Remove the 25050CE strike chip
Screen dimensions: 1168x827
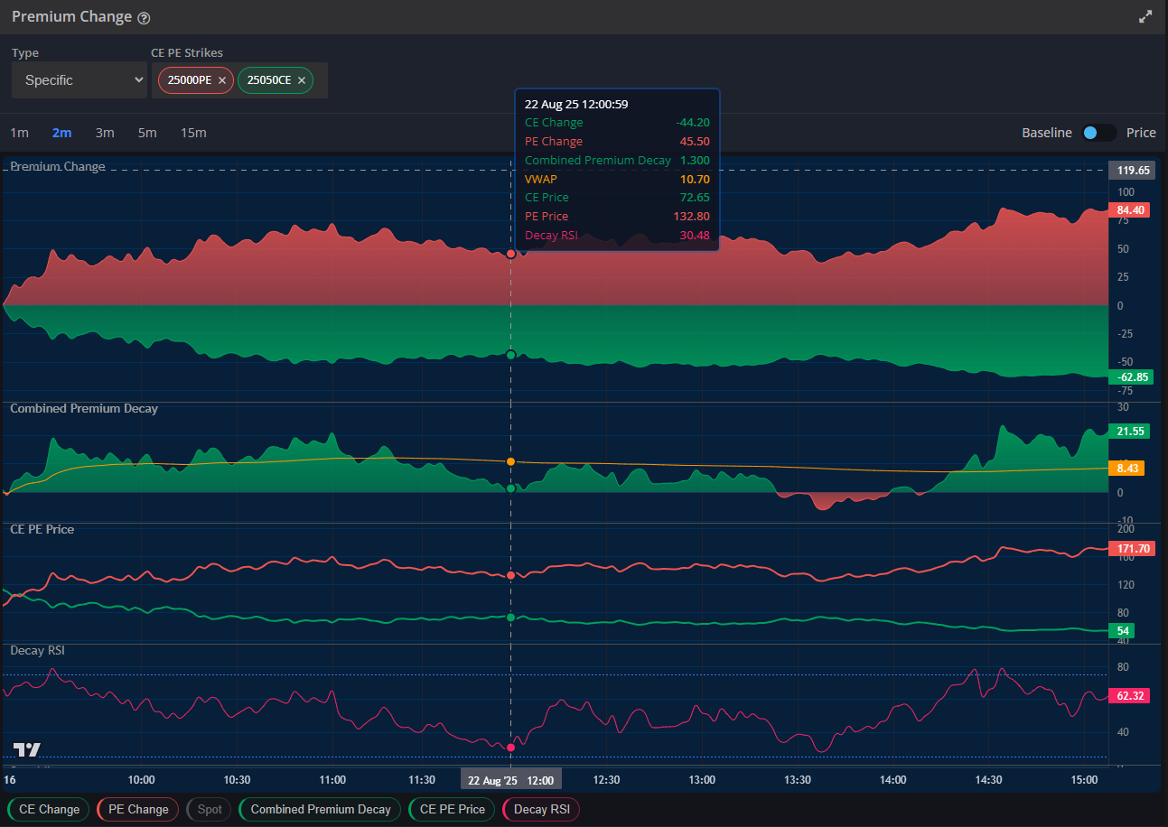(x=301, y=79)
